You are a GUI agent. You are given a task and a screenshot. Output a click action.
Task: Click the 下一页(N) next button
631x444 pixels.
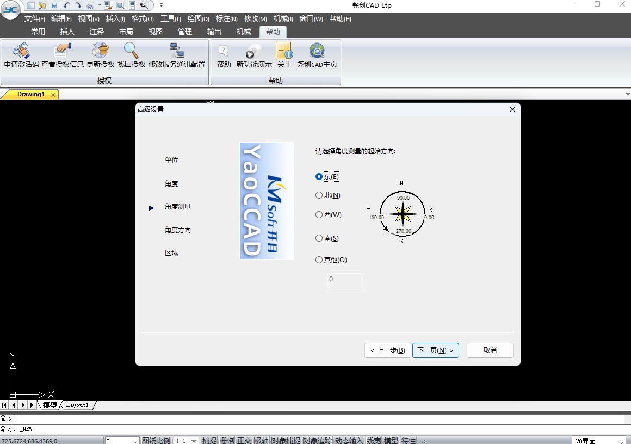pos(435,350)
